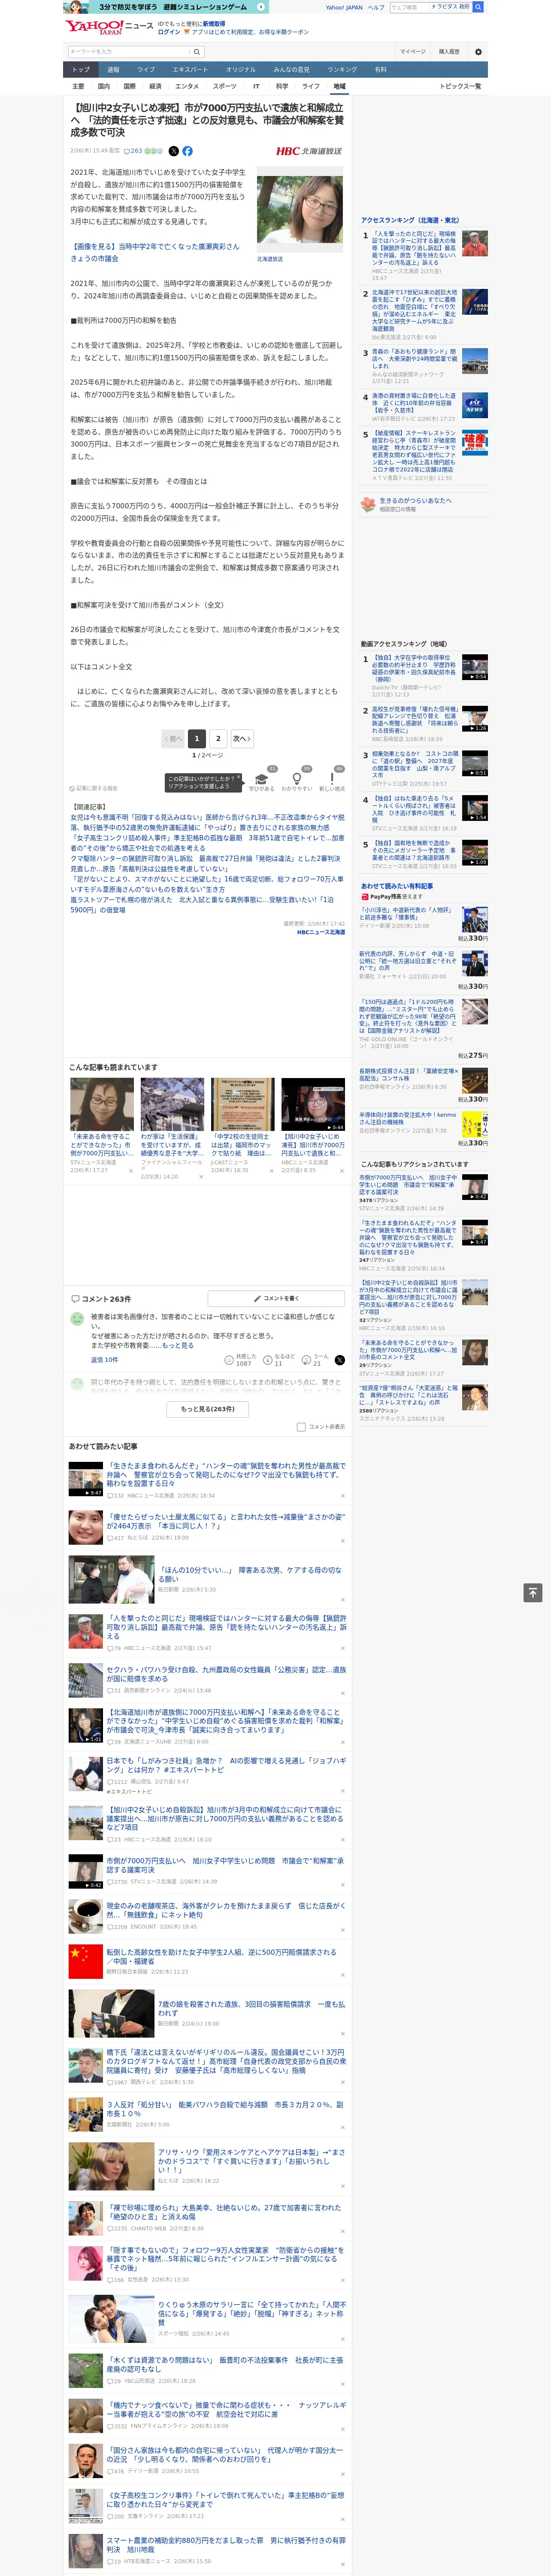Open the エキスパート tab
This screenshot has height=2576, width=551.
pyautogui.click(x=190, y=70)
